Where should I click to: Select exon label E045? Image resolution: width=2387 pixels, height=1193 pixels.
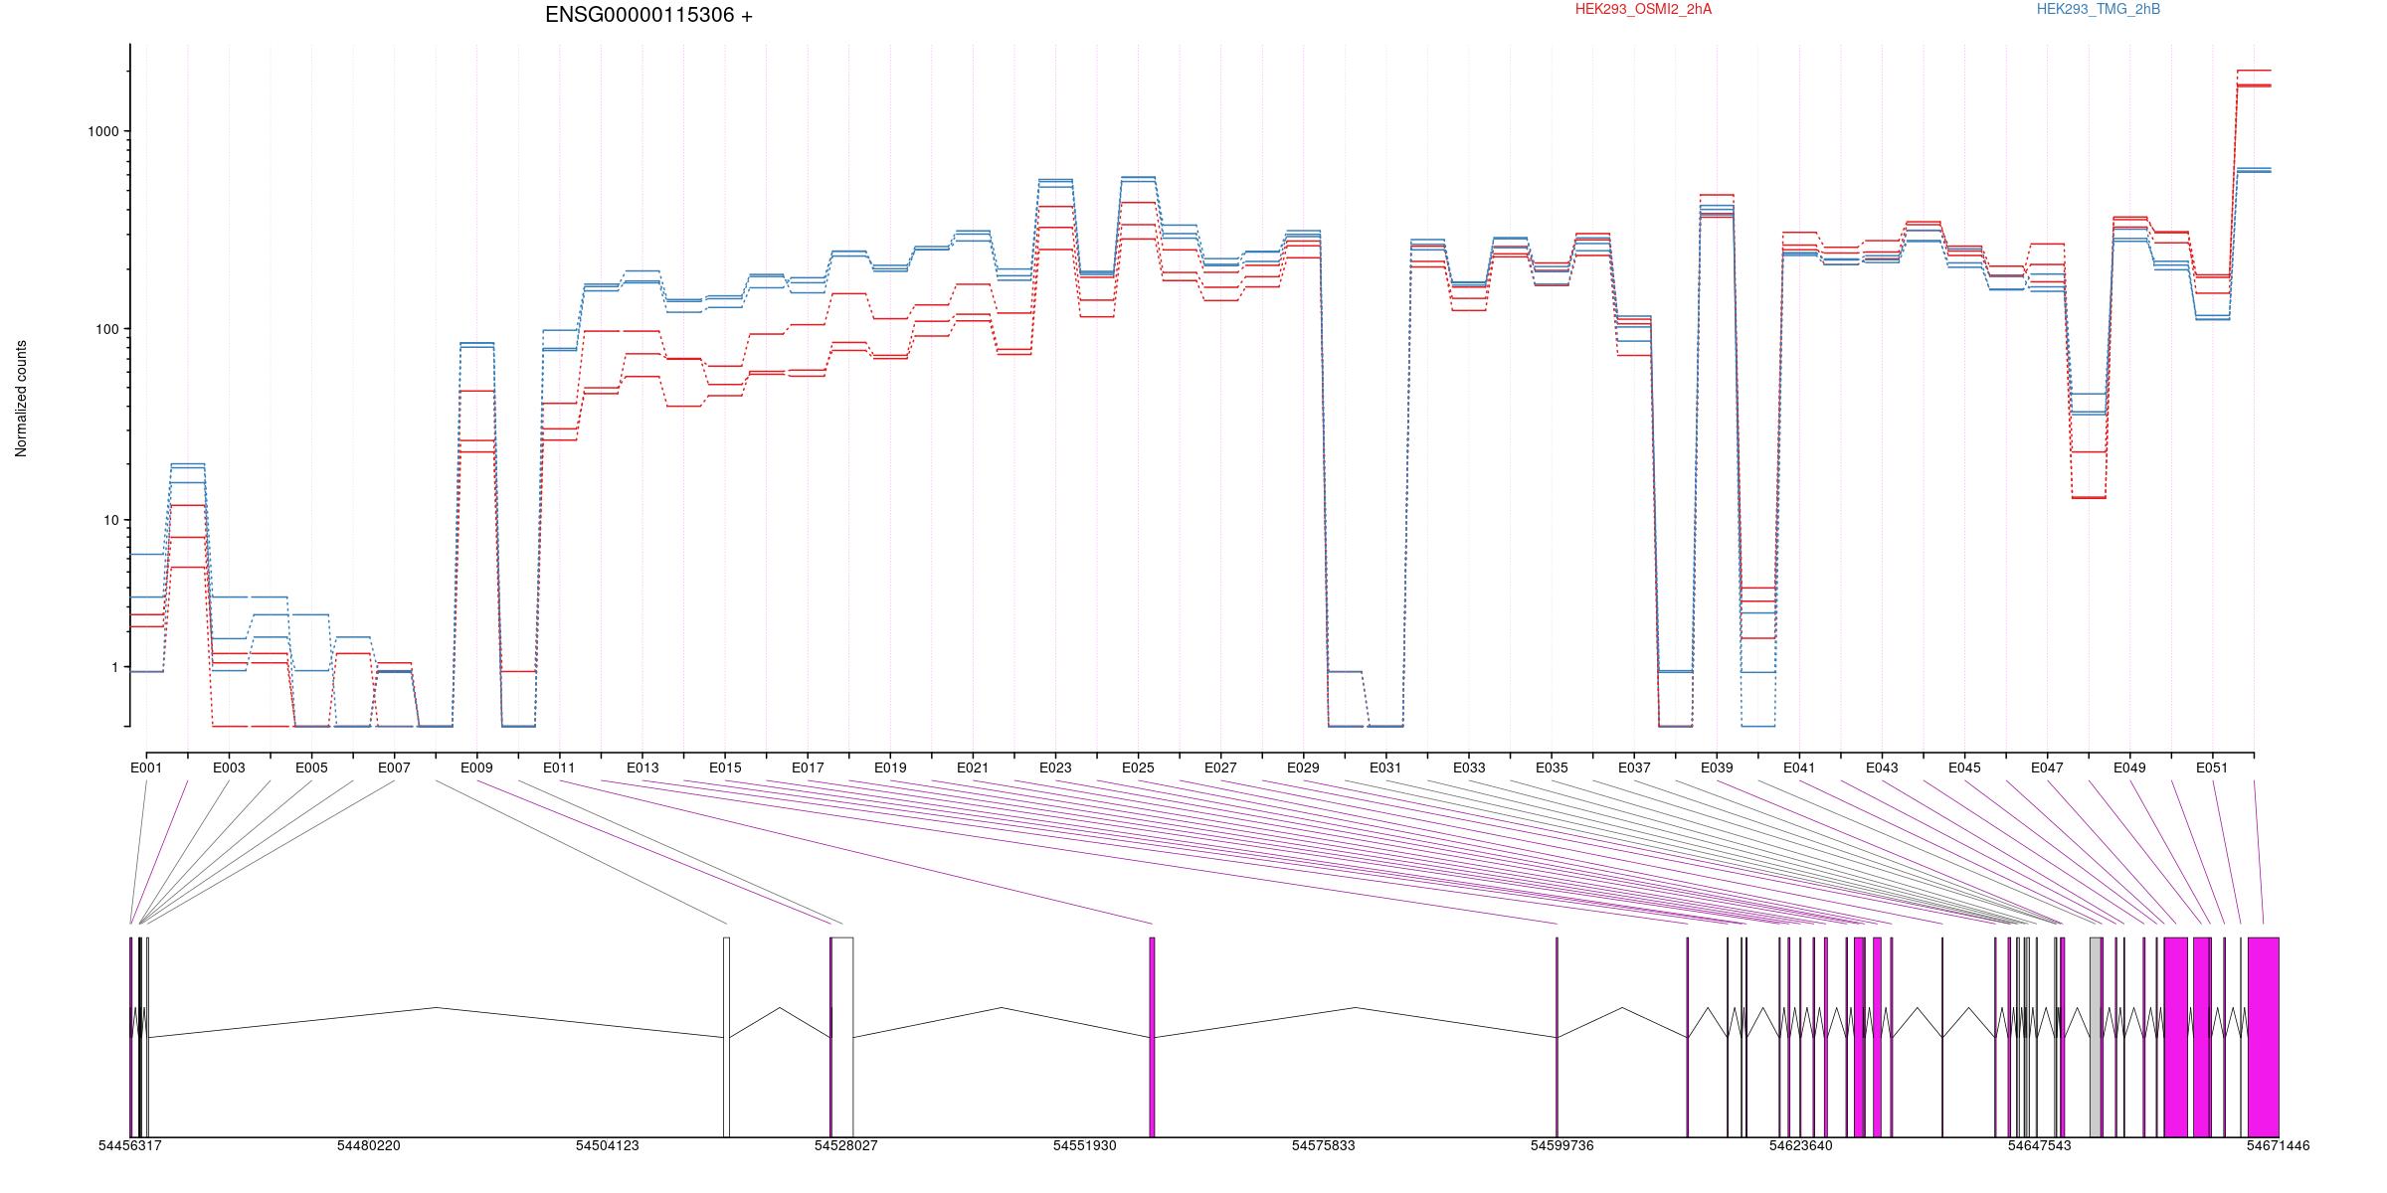click(x=1964, y=767)
